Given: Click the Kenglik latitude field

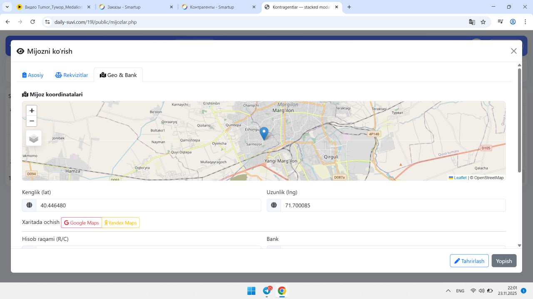Looking at the screenshot, I should coord(148,206).
